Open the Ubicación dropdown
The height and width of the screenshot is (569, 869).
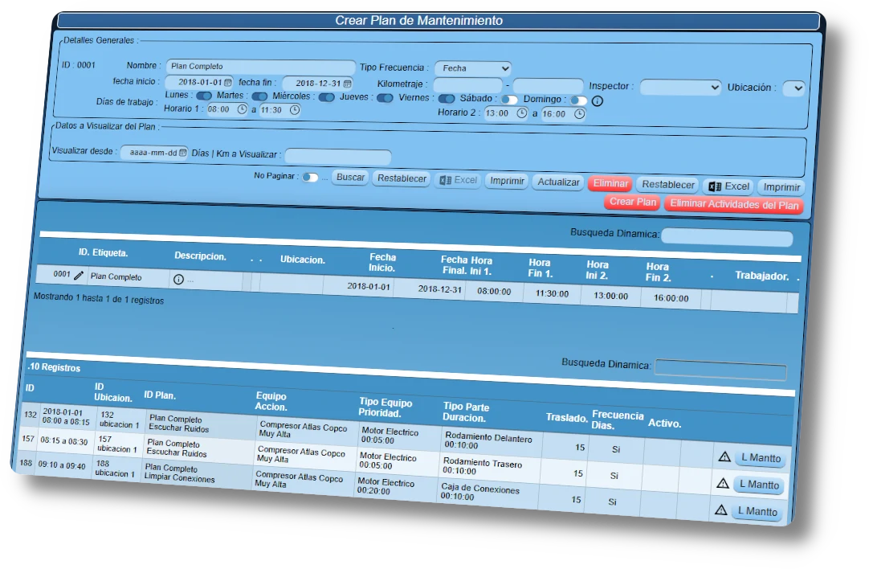click(x=793, y=88)
